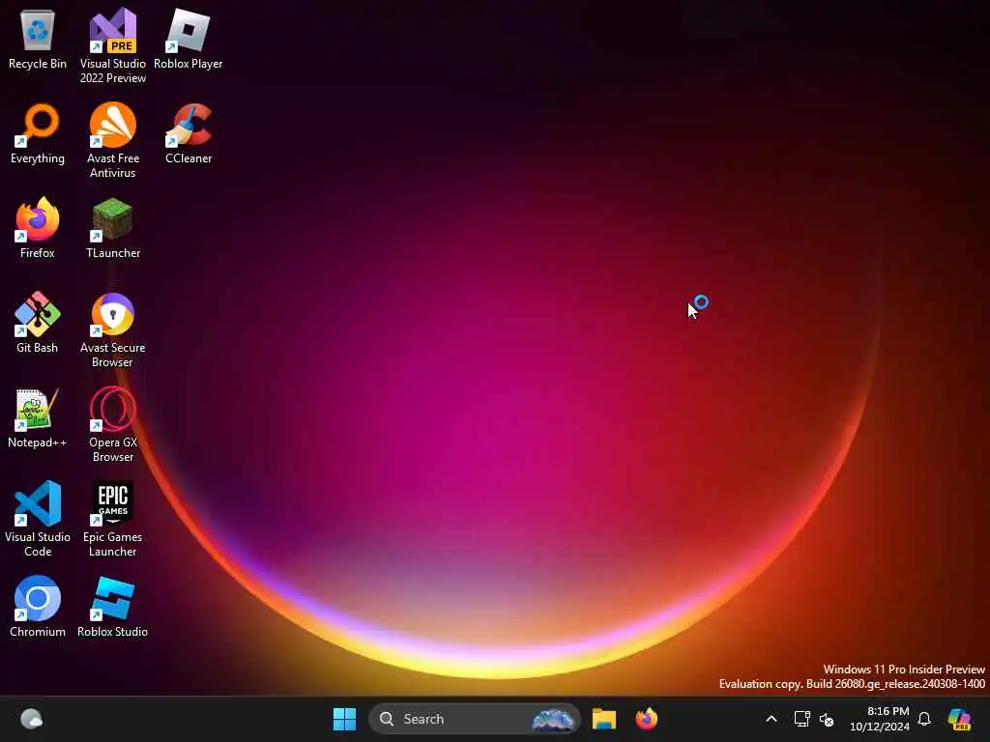The image size is (990, 742).
Task: Select Visual Studio 2022 Preview shortcut
Action: coord(112,45)
